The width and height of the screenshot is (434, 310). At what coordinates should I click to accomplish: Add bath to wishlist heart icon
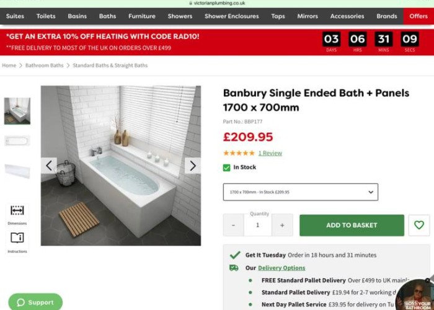click(x=418, y=225)
